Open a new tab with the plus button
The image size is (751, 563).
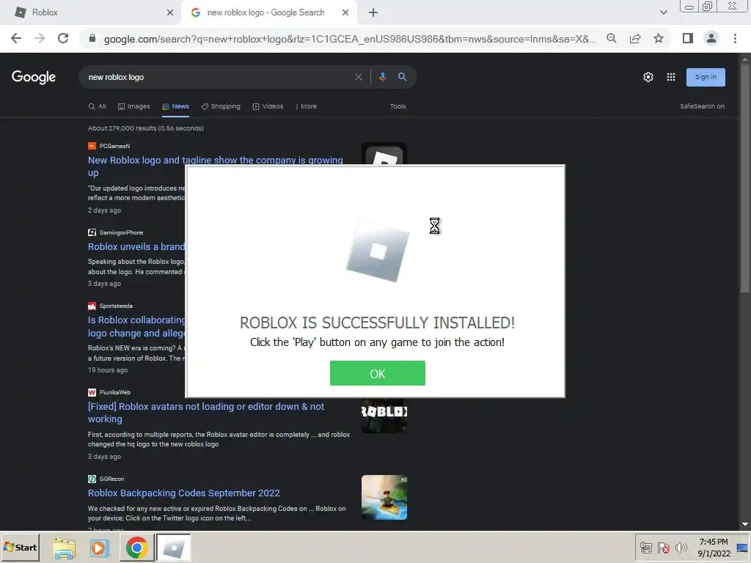click(373, 12)
